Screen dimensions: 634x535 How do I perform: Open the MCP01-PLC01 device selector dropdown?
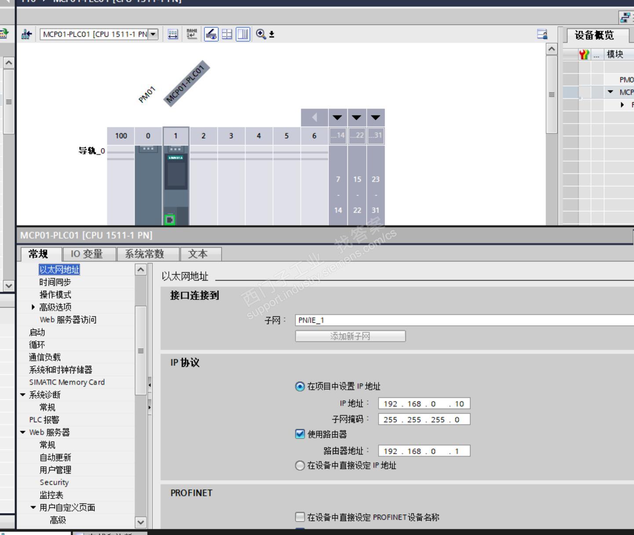153,34
